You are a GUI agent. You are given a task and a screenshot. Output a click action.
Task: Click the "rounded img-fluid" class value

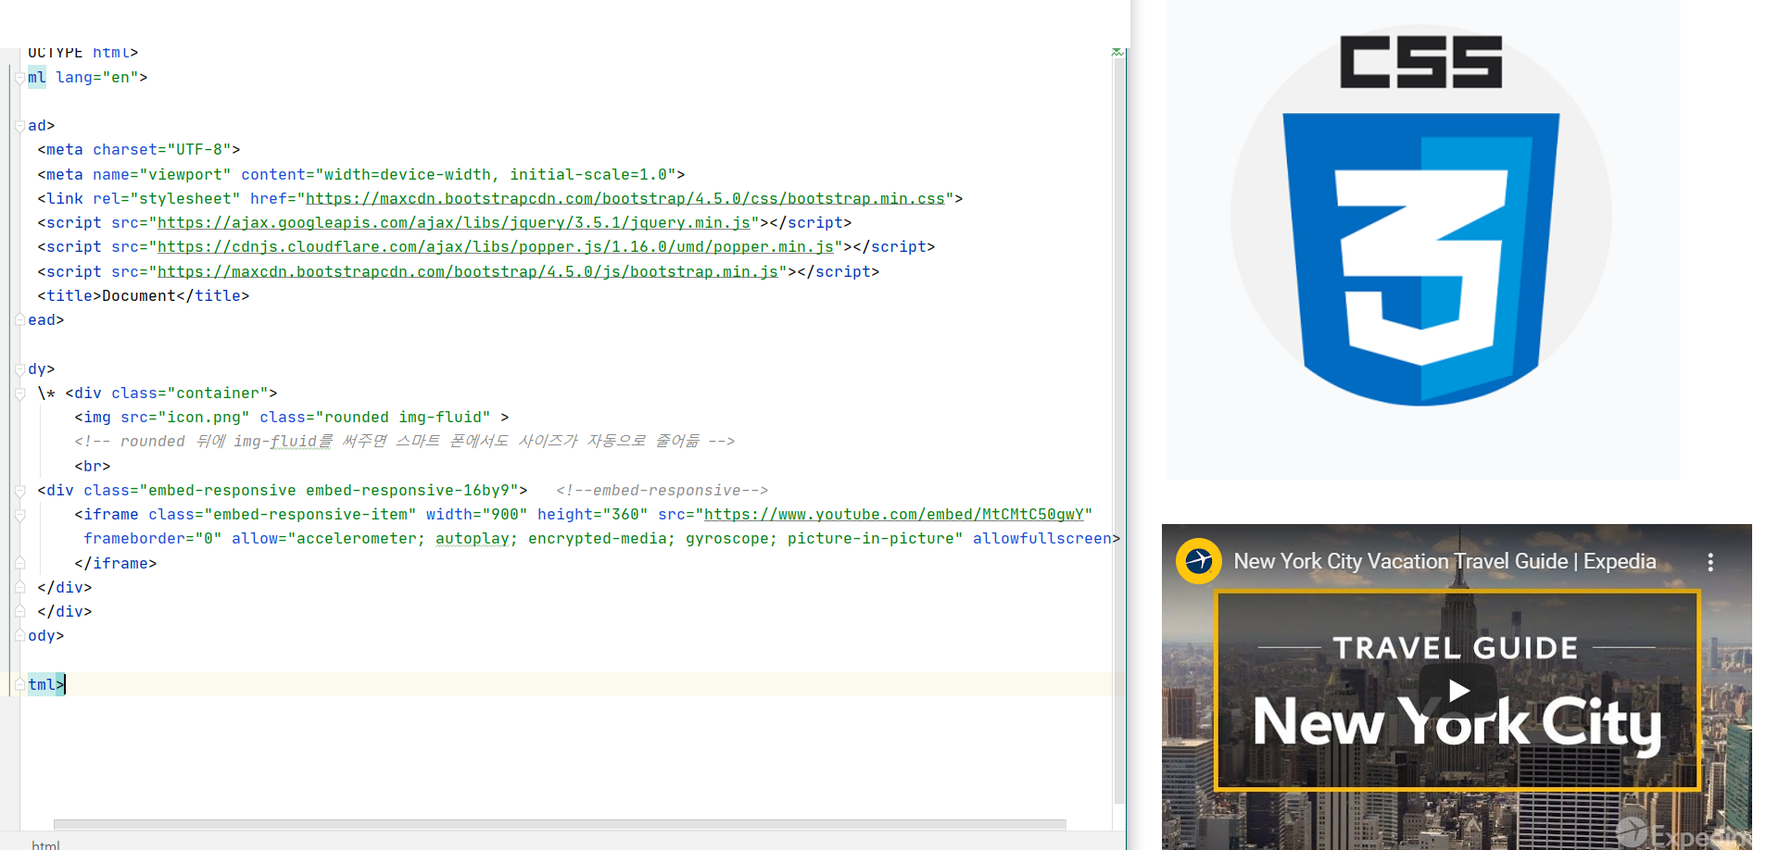click(403, 418)
